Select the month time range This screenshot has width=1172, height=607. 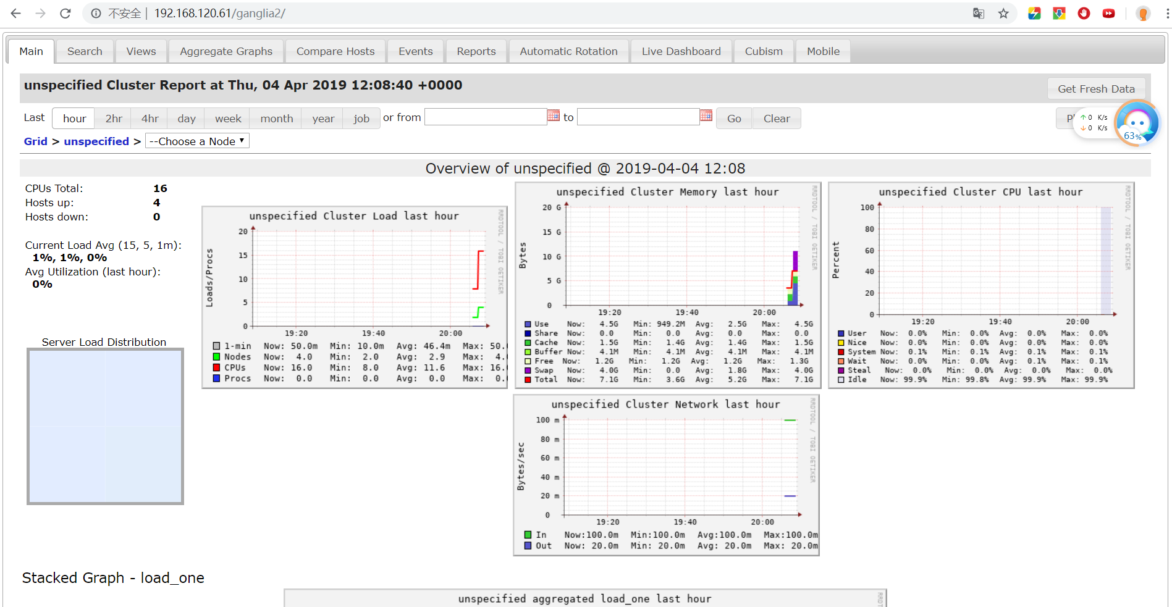[x=276, y=119]
